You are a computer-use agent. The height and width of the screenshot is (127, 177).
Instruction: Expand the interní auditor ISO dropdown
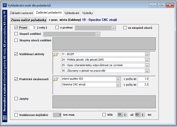(x=118, y=79)
